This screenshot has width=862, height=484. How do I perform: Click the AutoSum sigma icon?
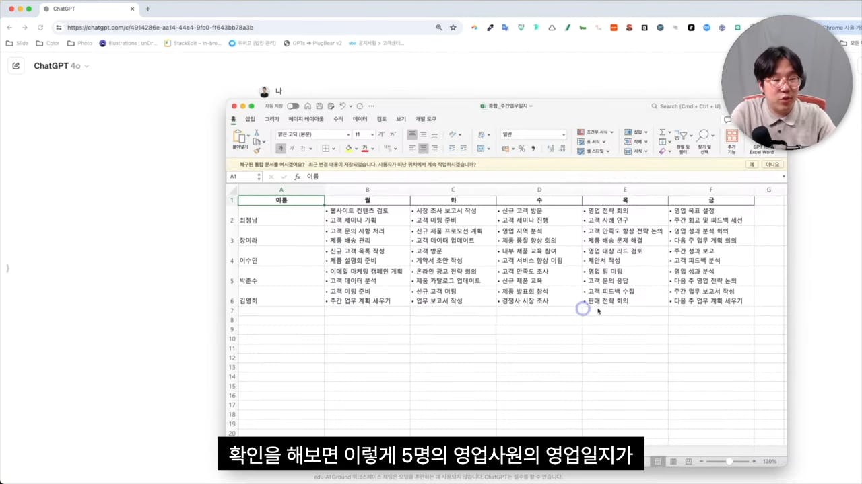pos(663,133)
